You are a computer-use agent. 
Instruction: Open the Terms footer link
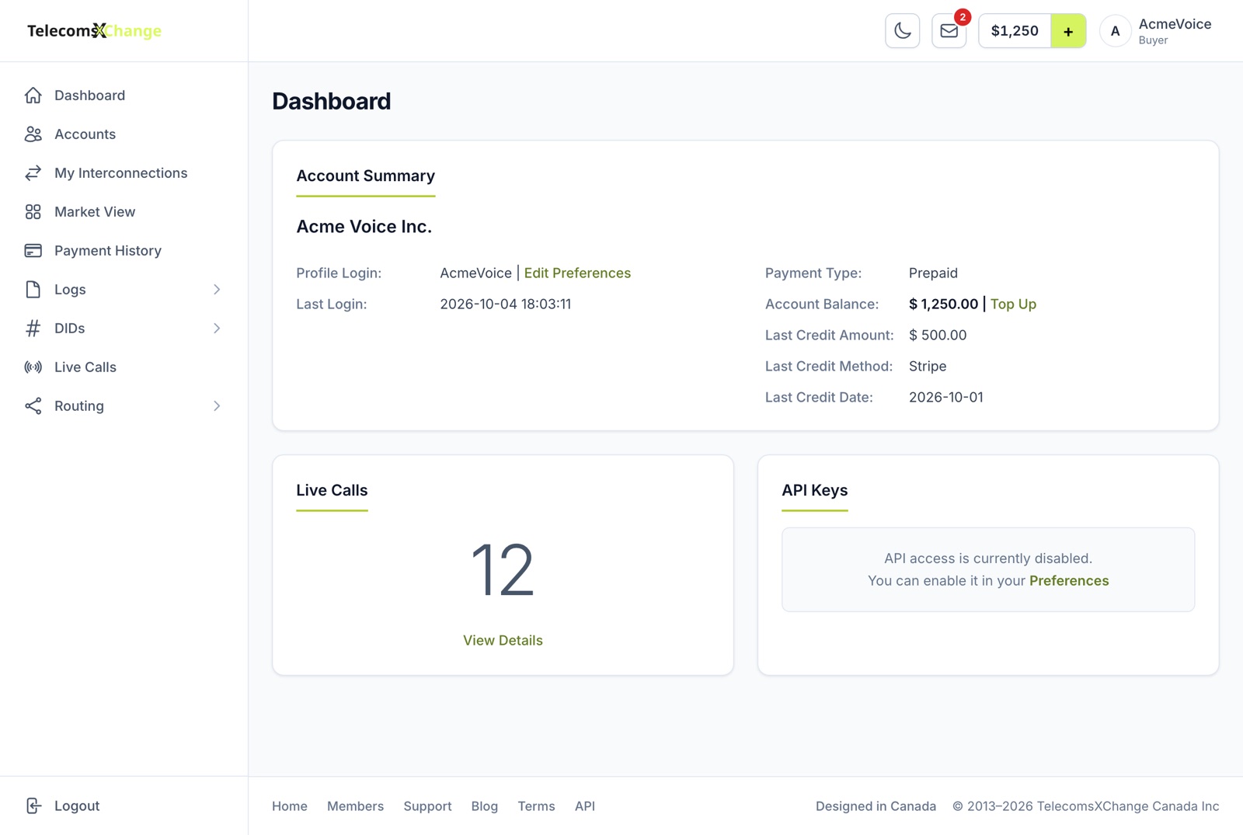pos(536,805)
